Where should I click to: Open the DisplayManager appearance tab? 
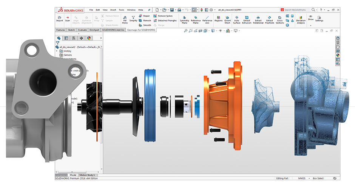89,38
